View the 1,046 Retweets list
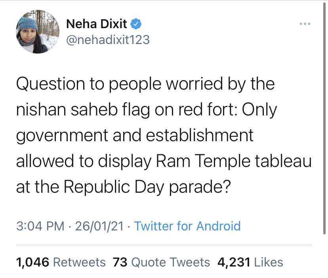The image size is (328, 278). (x=61, y=262)
